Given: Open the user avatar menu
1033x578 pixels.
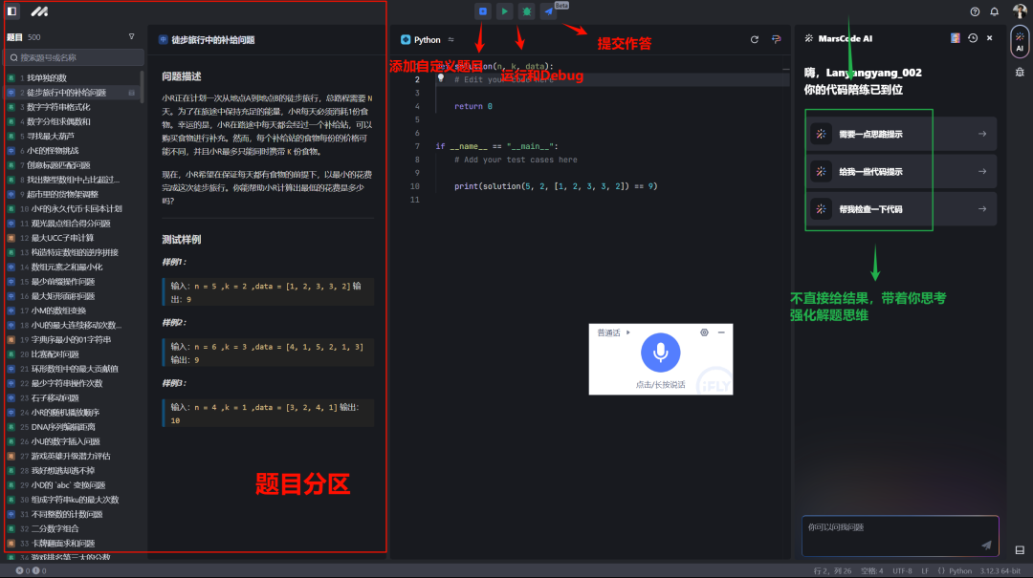Looking at the screenshot, I should coord(1020,11).
